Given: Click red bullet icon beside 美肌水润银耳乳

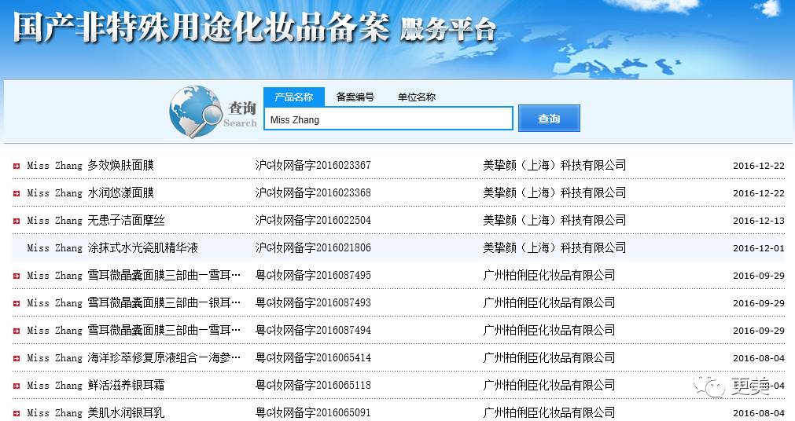Looking at the screenshot, I should pyautogui.click(x=17, y=413).
